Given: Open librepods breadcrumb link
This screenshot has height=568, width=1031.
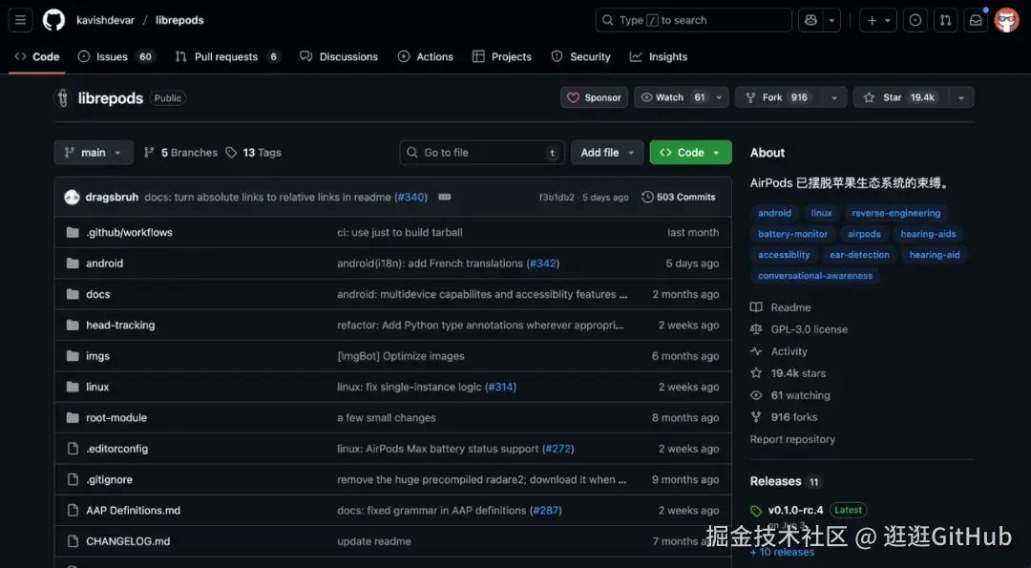Looking at the screenshot, I should pos(179,20).
